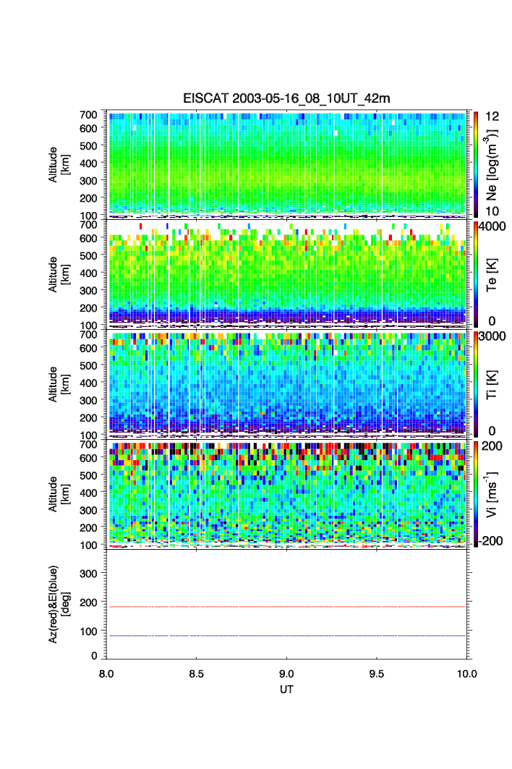Click the 8.0 tick label on time axis

106,673
